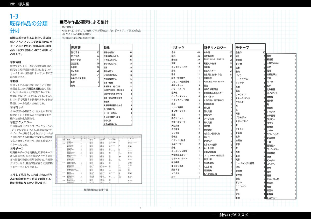This screenshot has height=219, width=311.
Task: Select the 'スフィンクス' row
Action: (281, 134)
